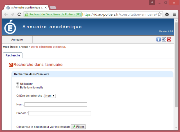Click the Chrome user profile icon

152,2
